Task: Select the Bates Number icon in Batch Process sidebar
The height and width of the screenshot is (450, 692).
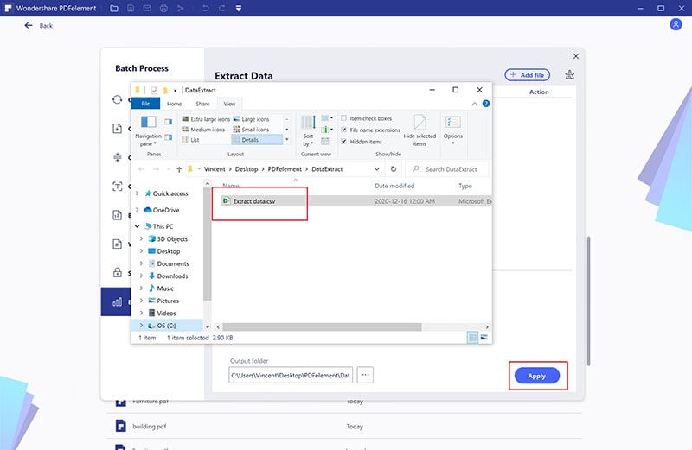Action: tap(117, 215)
